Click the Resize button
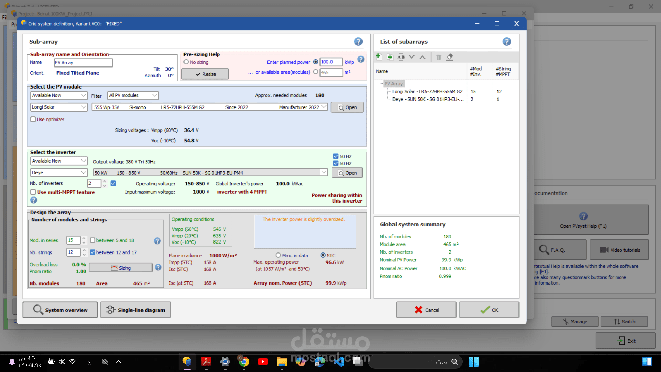Image resolution: width=661 pixels, height=372 pixels. pos(205,74)
